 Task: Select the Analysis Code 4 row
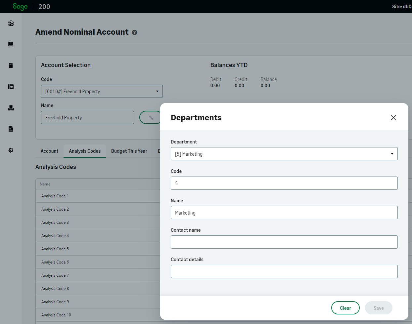coord(98,236)
